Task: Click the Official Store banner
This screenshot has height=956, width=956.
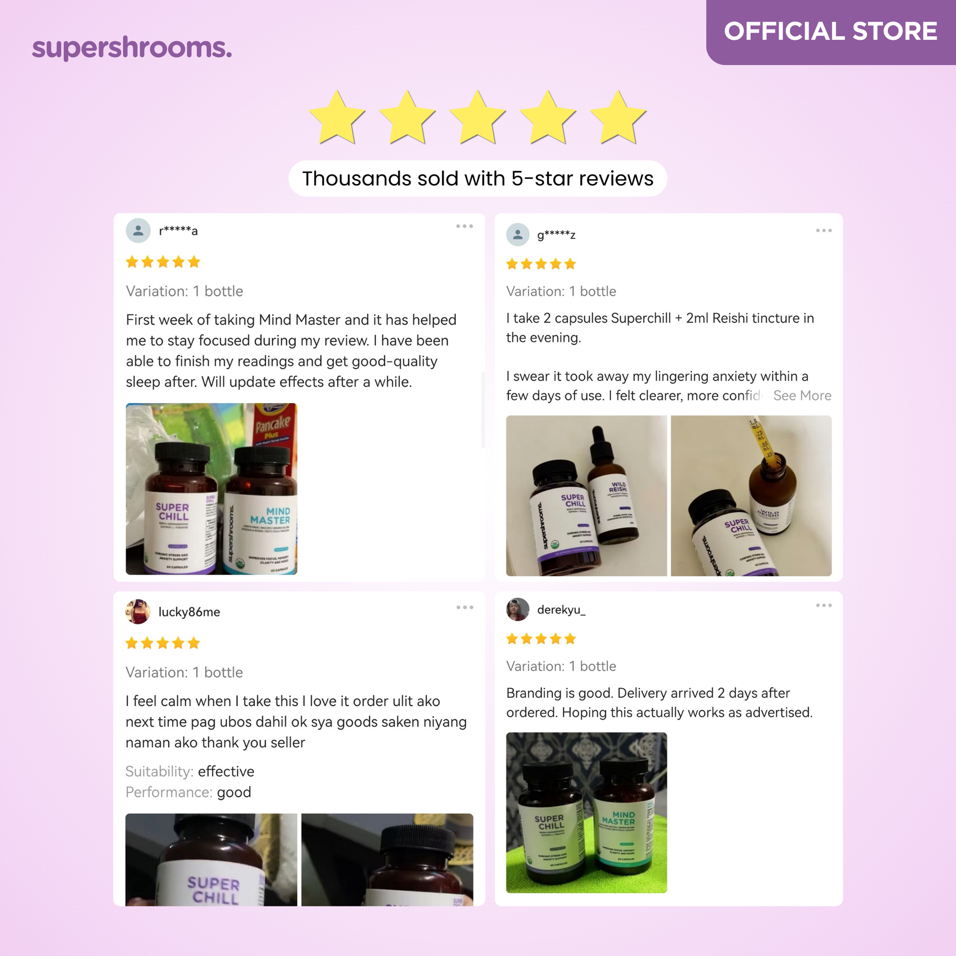Action: (x=831, y=31)
